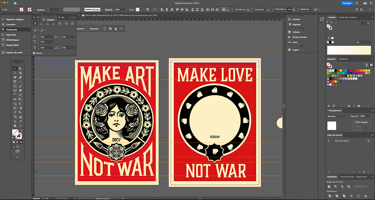Viewport: 375px width, 200px height.
Task: Select the Zoom magnifier tool
Action: (21, 125)
